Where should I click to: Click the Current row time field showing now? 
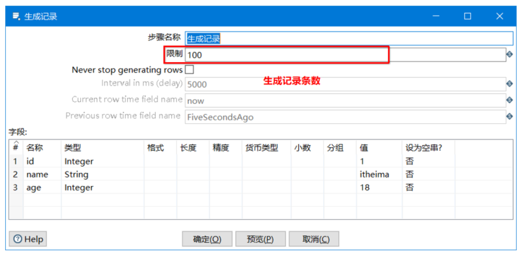click(346, 100)
